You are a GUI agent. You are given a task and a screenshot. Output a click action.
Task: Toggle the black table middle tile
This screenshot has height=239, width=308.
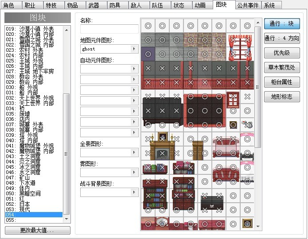tap(162, 111)
